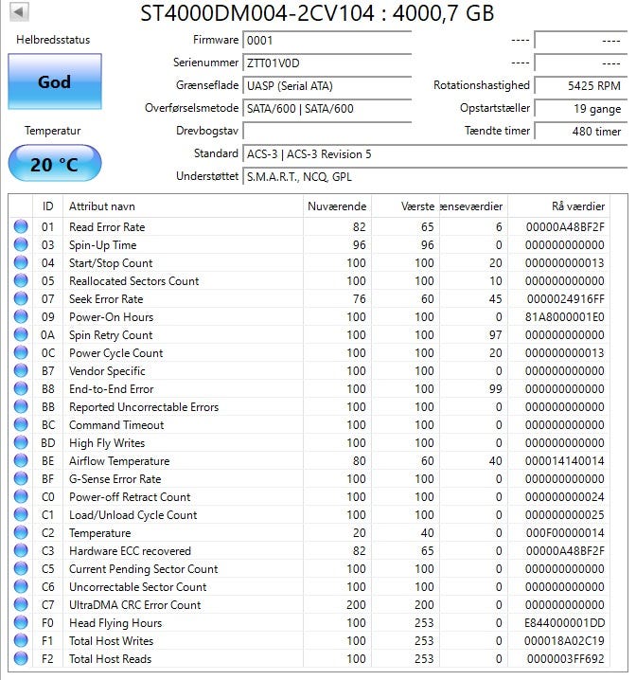The image size is (636, 680).
Task: Click the Serienummer text field
Action: point(327,63)
